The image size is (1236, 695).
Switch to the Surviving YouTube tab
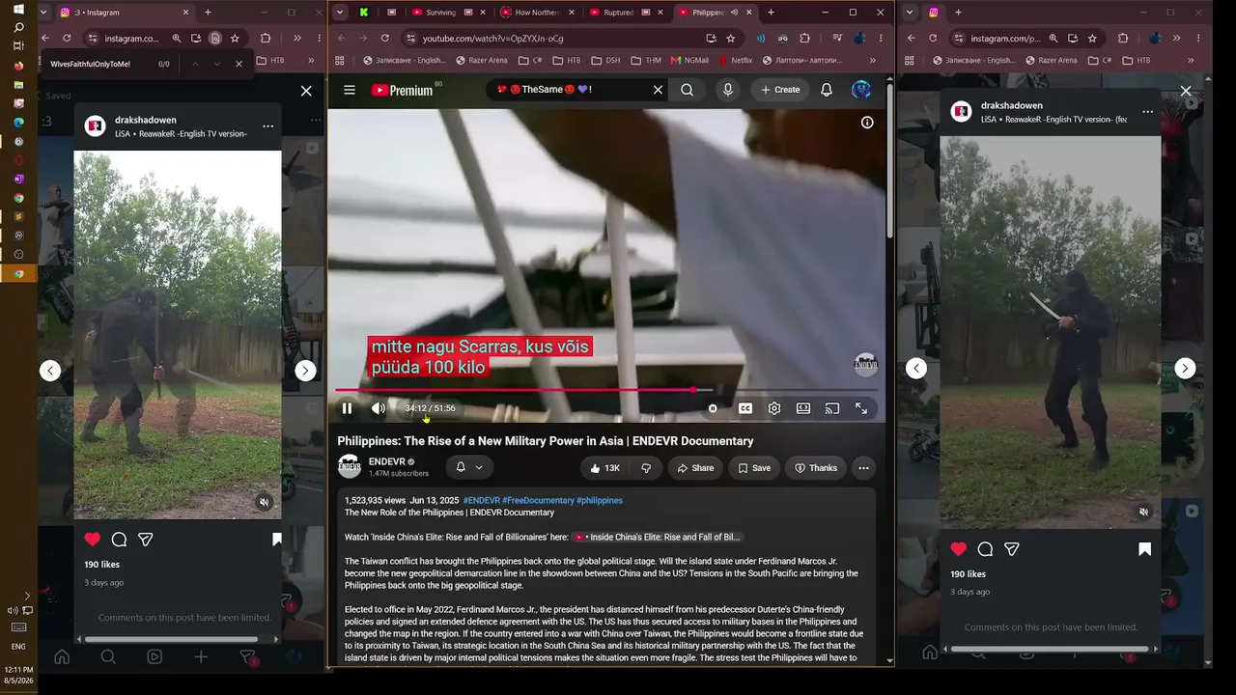coord(441,13)
